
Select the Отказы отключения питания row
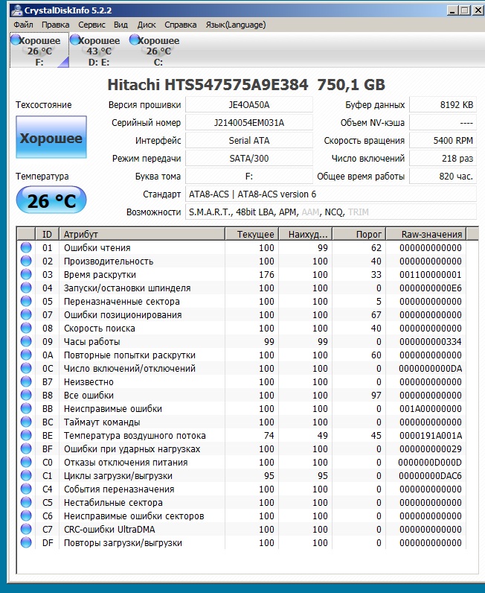pos(242,462)
